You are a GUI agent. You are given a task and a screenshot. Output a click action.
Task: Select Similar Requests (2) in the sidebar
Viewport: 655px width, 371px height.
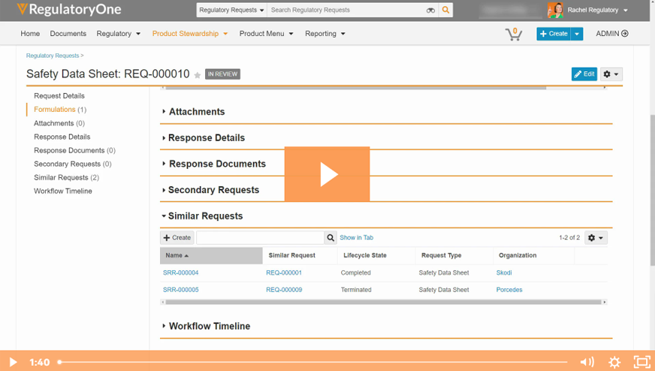point(66,177)
